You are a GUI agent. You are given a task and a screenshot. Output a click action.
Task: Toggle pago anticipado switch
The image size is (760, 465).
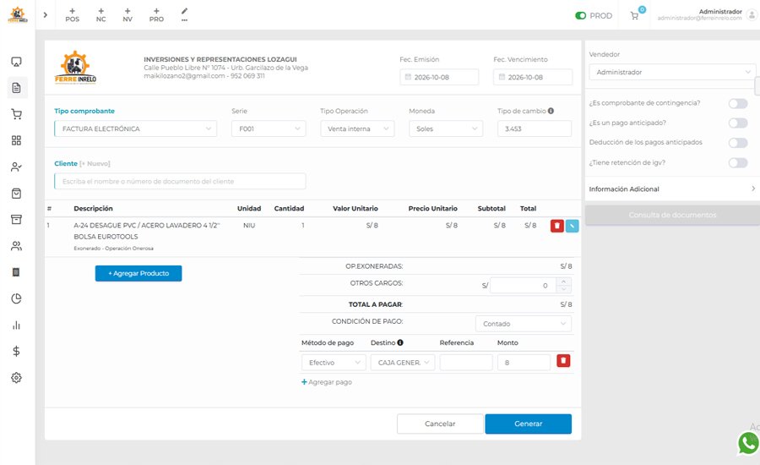(x=738, y=123)
